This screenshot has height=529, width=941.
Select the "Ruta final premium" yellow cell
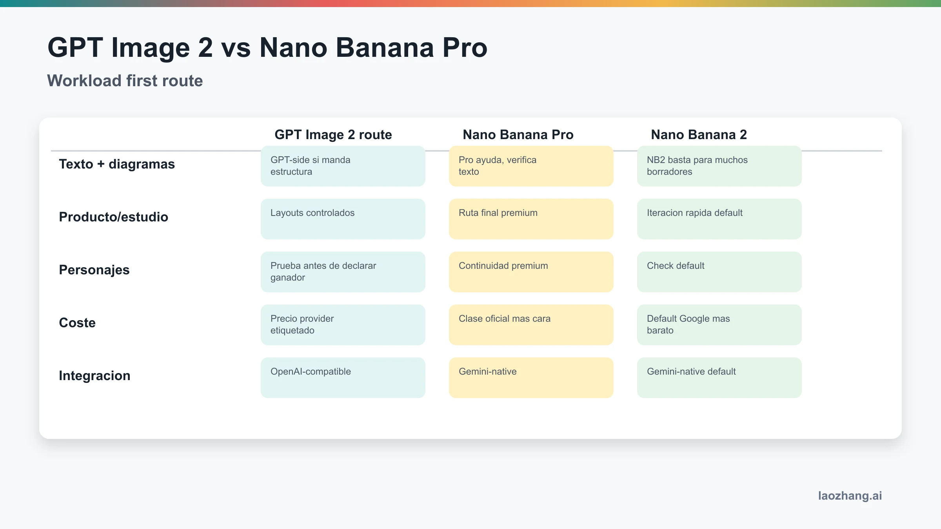click(531, 219)
